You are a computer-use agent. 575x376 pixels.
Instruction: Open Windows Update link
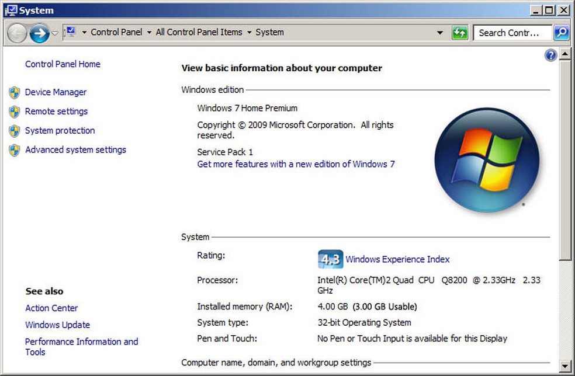(58, 325)
